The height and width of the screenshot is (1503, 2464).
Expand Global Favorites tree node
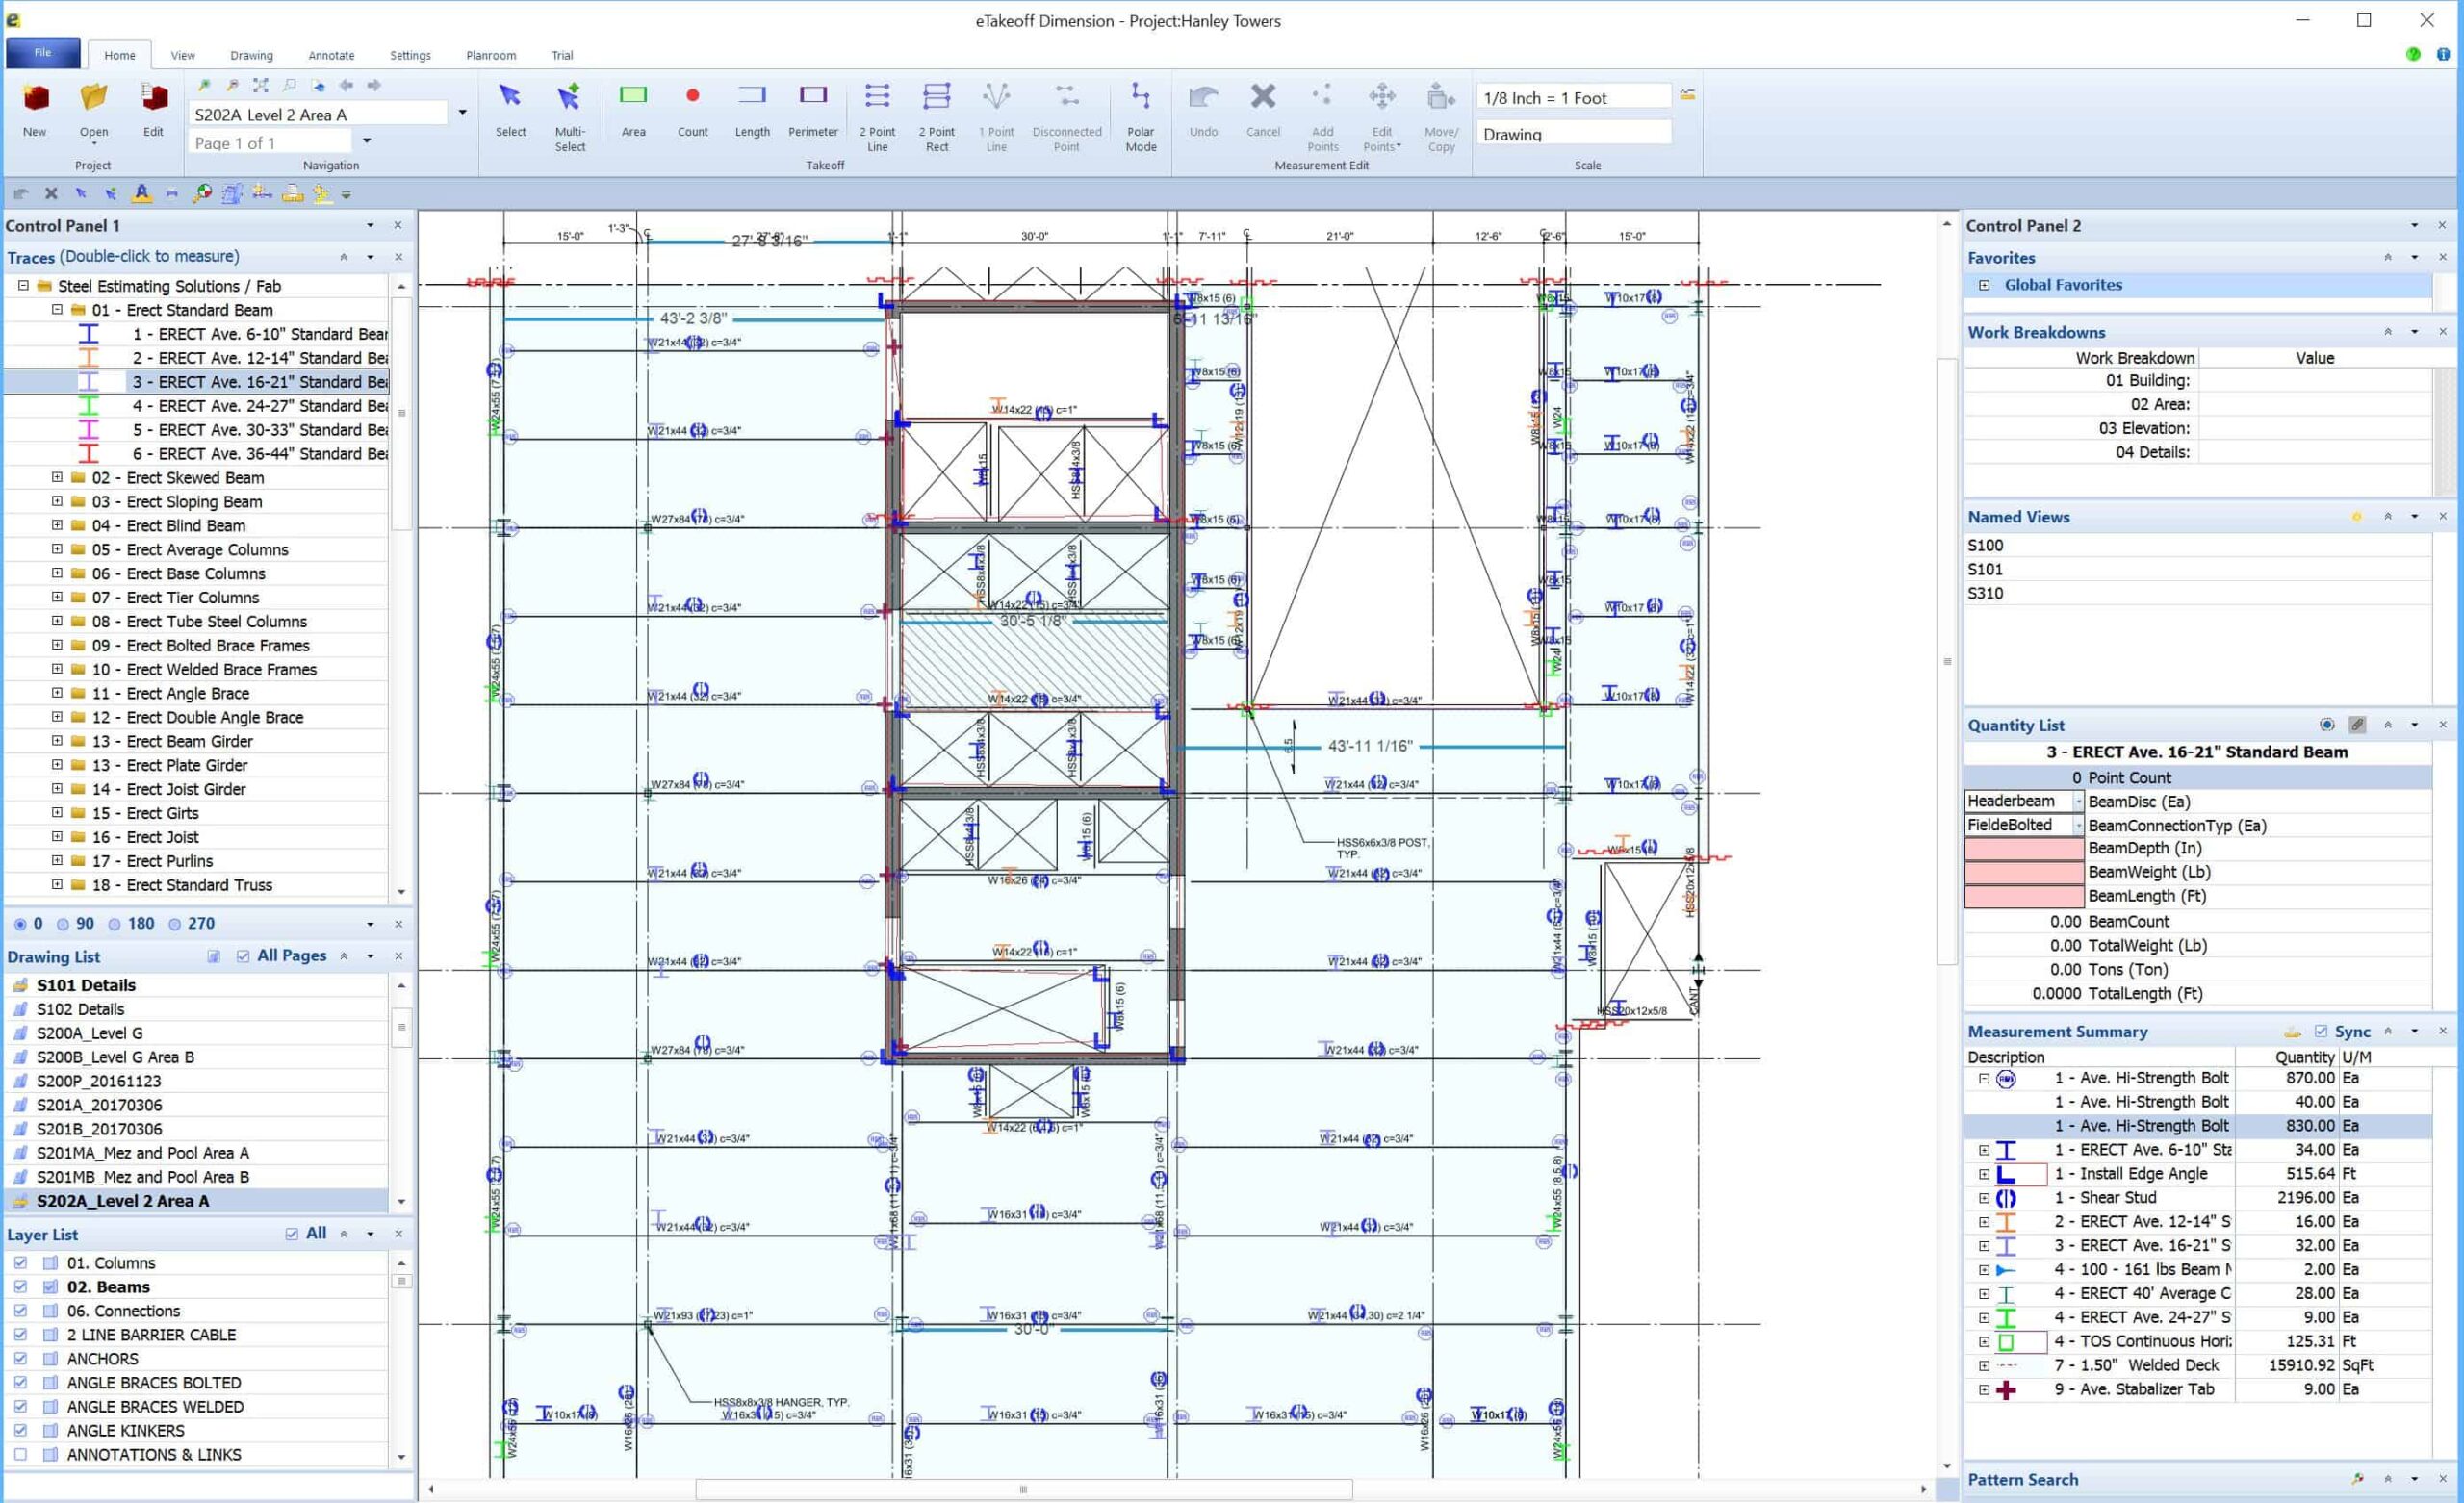tap(1984, 285)
